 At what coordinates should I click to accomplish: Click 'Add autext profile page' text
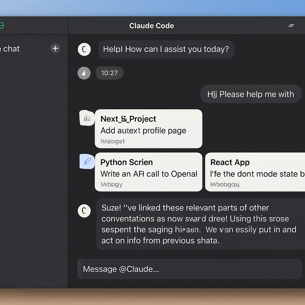point(143,131)
